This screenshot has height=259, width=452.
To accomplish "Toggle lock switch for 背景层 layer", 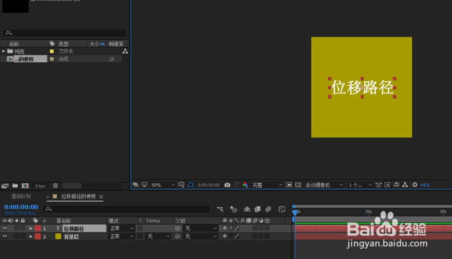I will pyautogui.click(x=23, y=236).
